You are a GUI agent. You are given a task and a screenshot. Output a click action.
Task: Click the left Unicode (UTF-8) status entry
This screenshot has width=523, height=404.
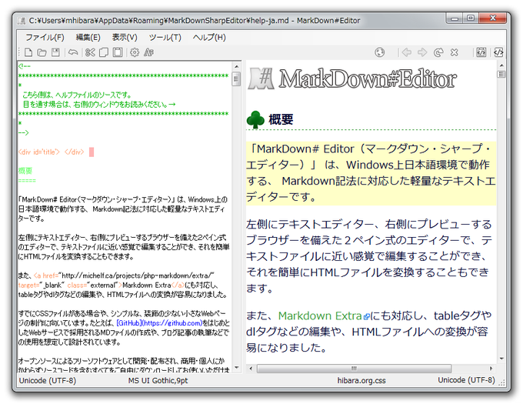tap(48, 381)
